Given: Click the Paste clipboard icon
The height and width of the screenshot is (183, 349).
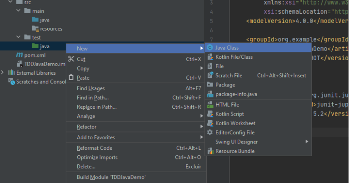Looking at the screenshot, I should [x=71, y=77].
